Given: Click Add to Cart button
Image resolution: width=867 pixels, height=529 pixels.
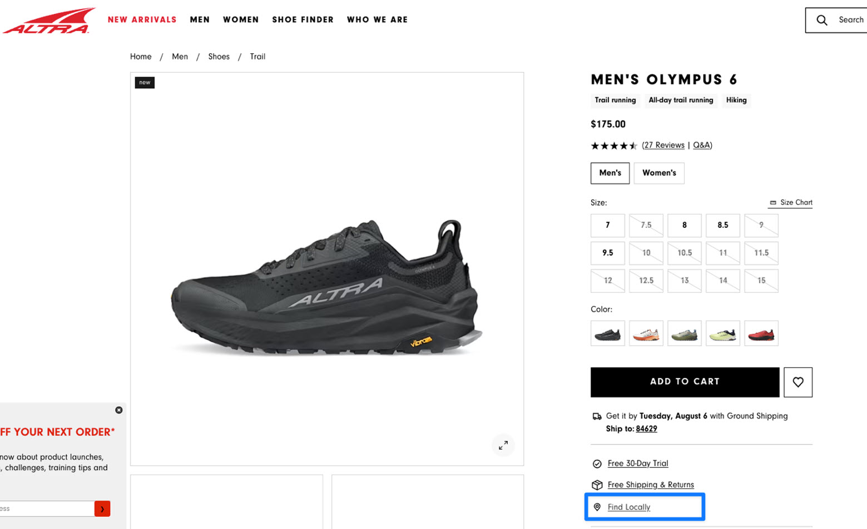Looking at the screenshot, I should tap(685, 382).
